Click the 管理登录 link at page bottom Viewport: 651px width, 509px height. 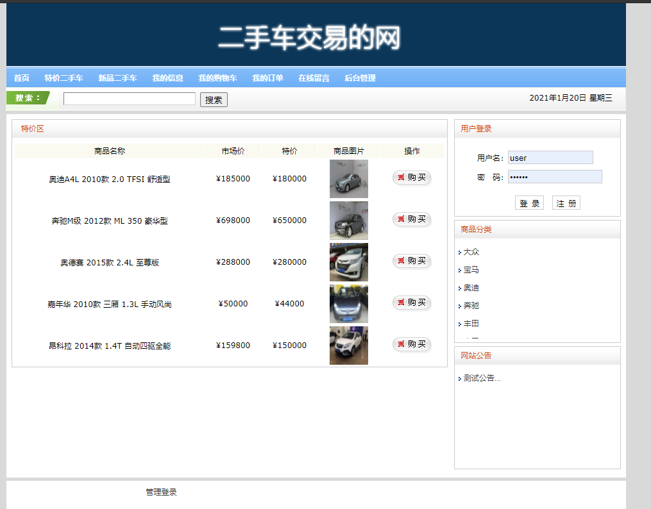[x=160, y=492]
